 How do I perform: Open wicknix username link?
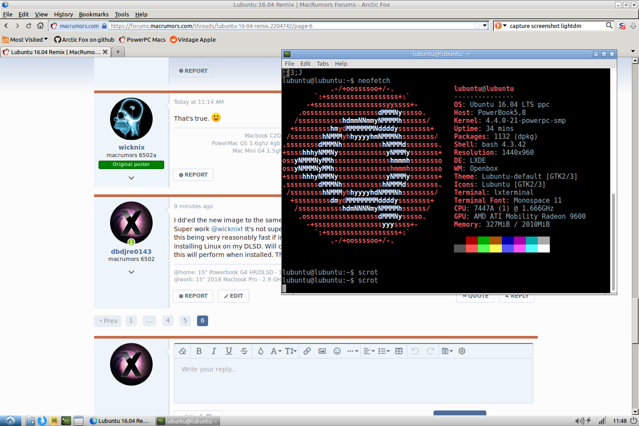coord(131,147)
